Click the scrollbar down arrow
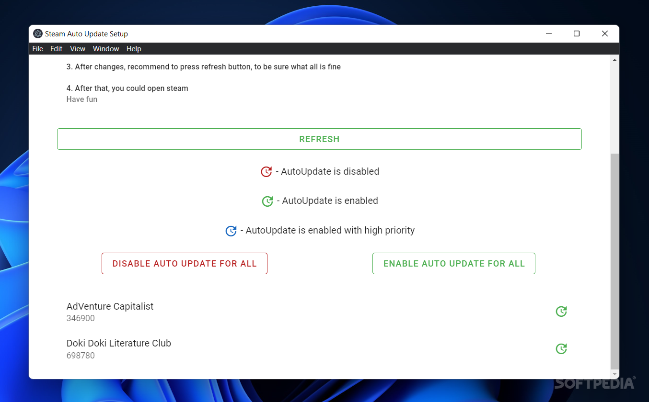 point(615,374)
